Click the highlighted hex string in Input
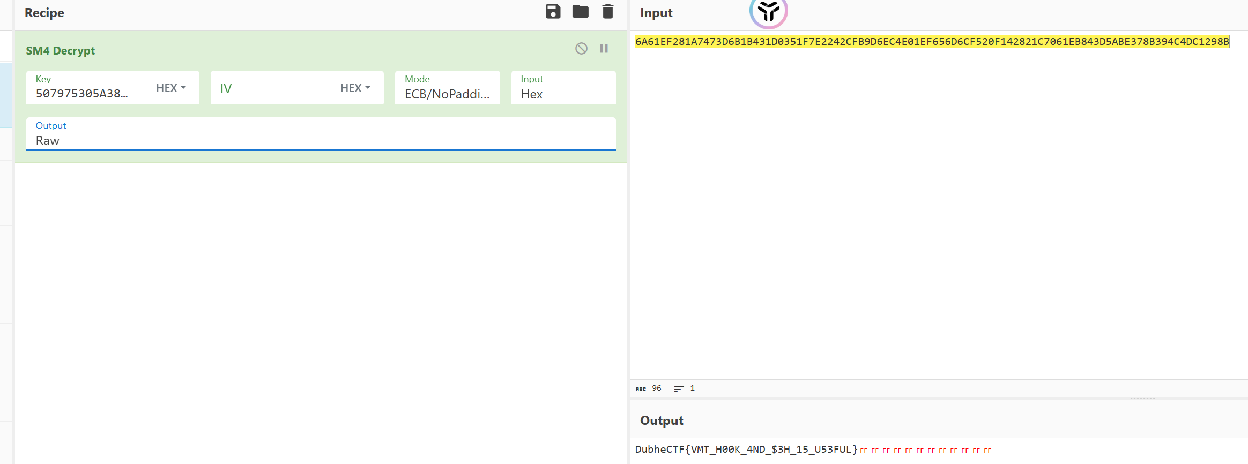 (x=932, y=42)
